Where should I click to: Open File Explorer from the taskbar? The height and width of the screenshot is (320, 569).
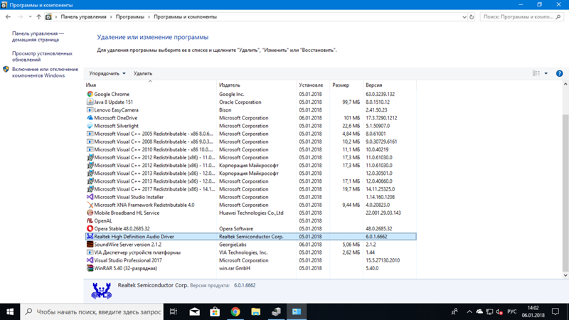pyautogui.click(x=255, y=311)
